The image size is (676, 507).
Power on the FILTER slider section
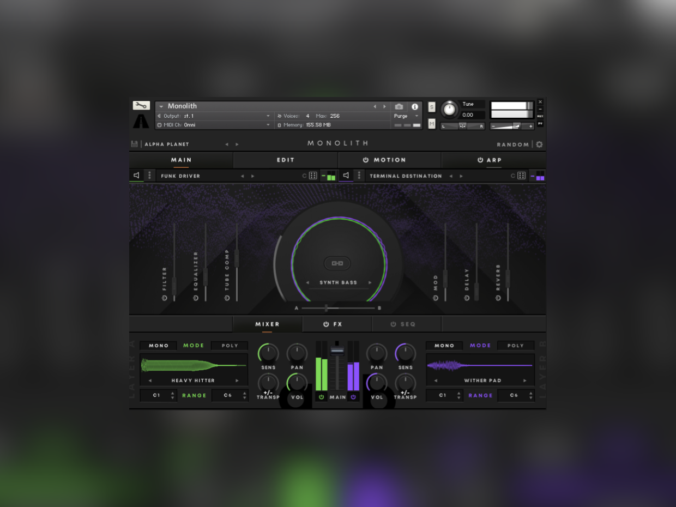point(164,298)
